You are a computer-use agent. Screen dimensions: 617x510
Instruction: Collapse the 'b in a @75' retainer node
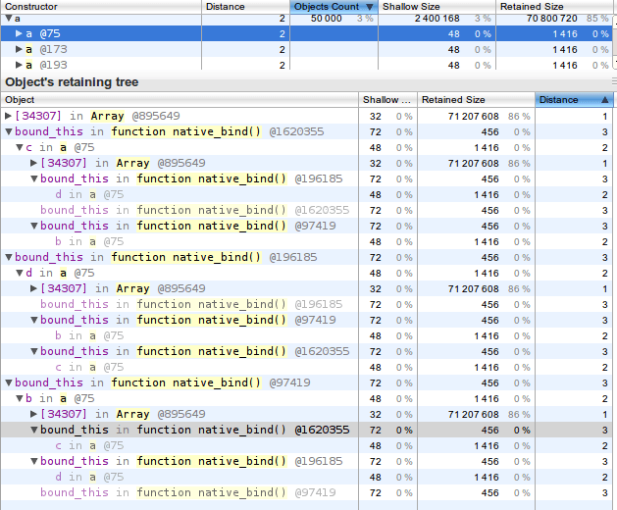click(20, 398)
